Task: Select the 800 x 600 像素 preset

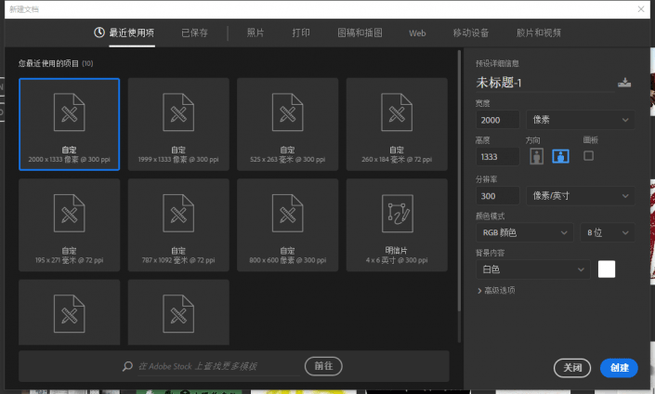Action: coord(287,225)
